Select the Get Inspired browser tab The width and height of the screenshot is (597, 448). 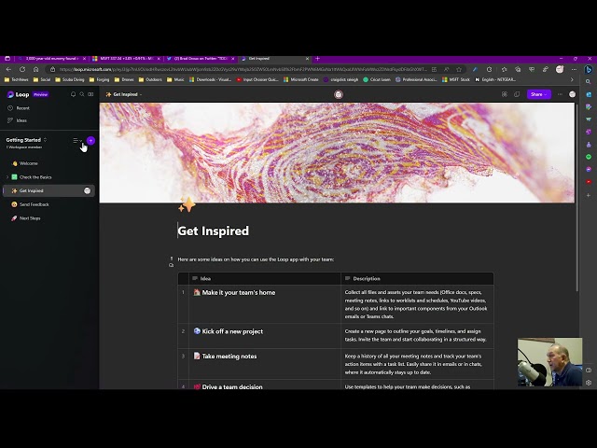(x=275, y=59)
